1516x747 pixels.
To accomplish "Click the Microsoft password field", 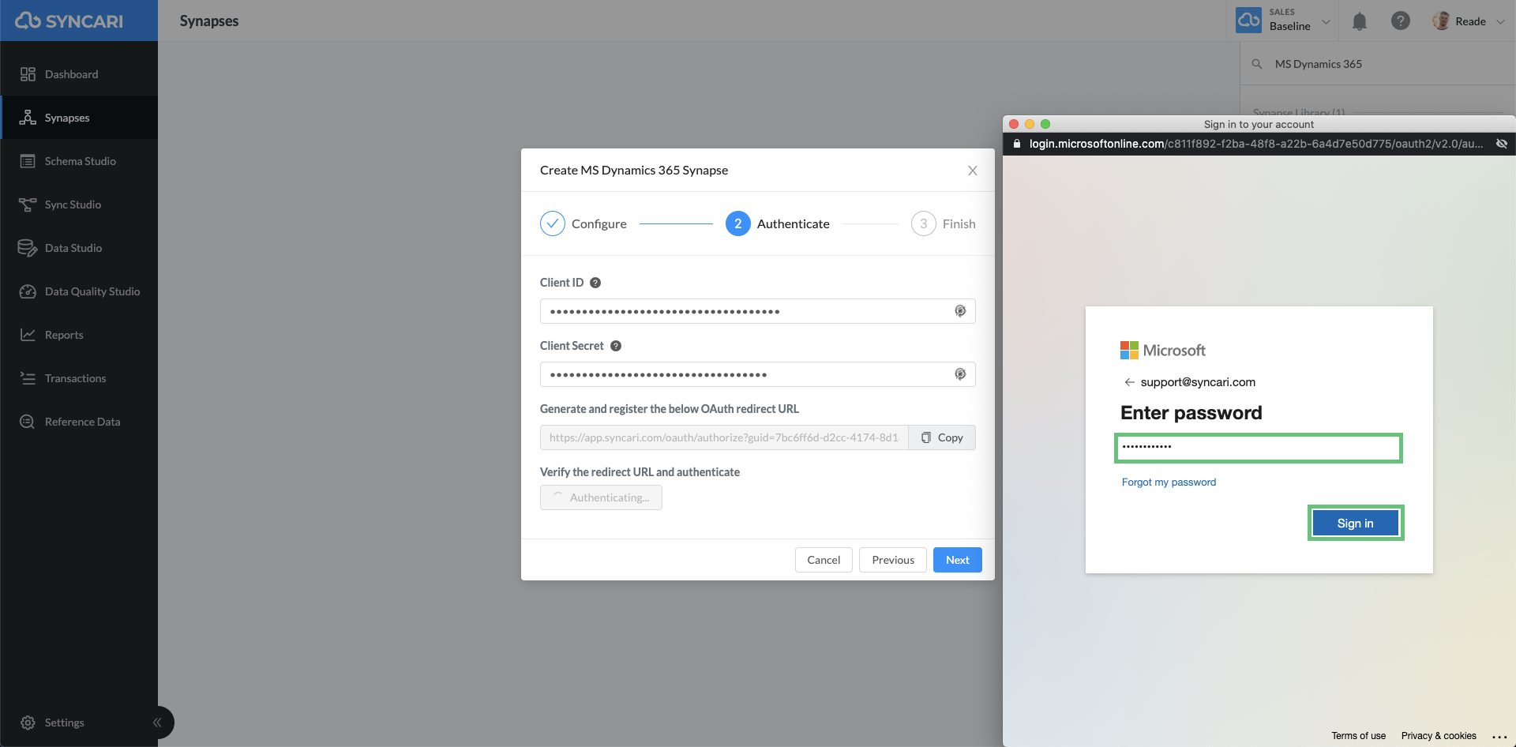I will (x=1259, y=448).
